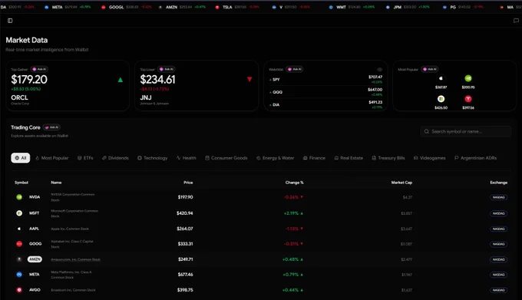
Task: Select the Real Estate filter tab
Action: click(349, 158)
